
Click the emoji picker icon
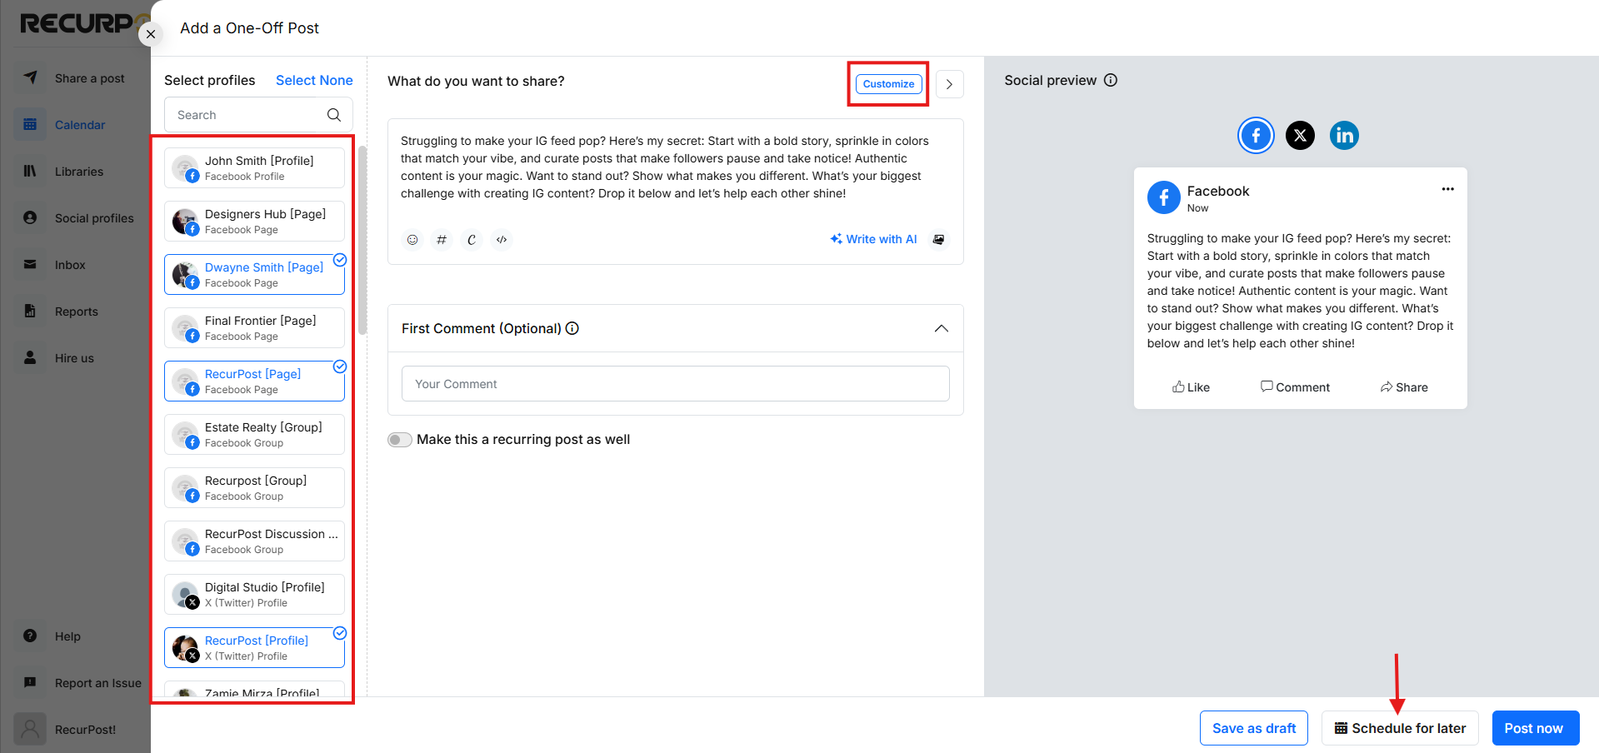point(412,240)
